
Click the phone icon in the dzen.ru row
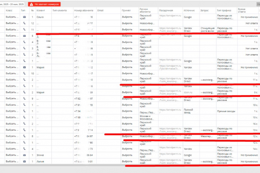(x=24, y=92)
